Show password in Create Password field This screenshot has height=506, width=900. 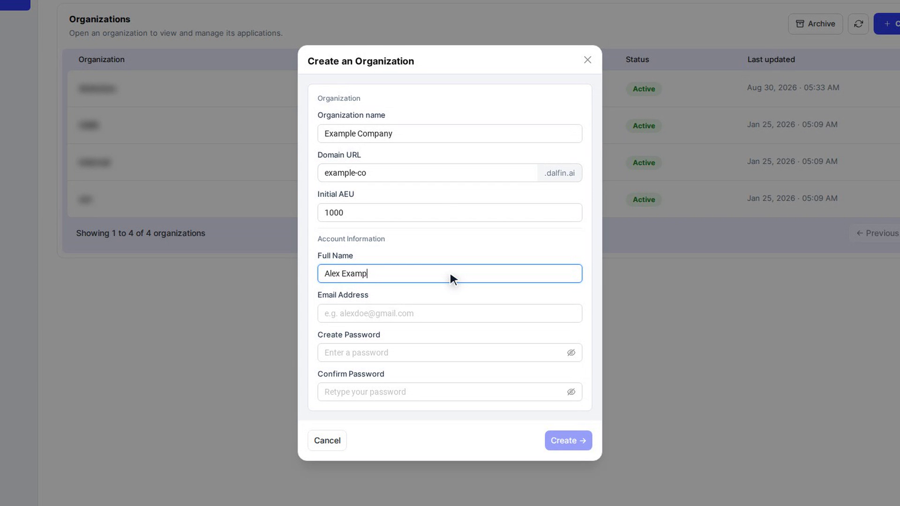click(571, 353)
